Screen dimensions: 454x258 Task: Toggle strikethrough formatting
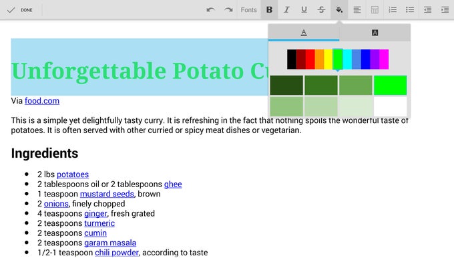(x=321, y=10)
